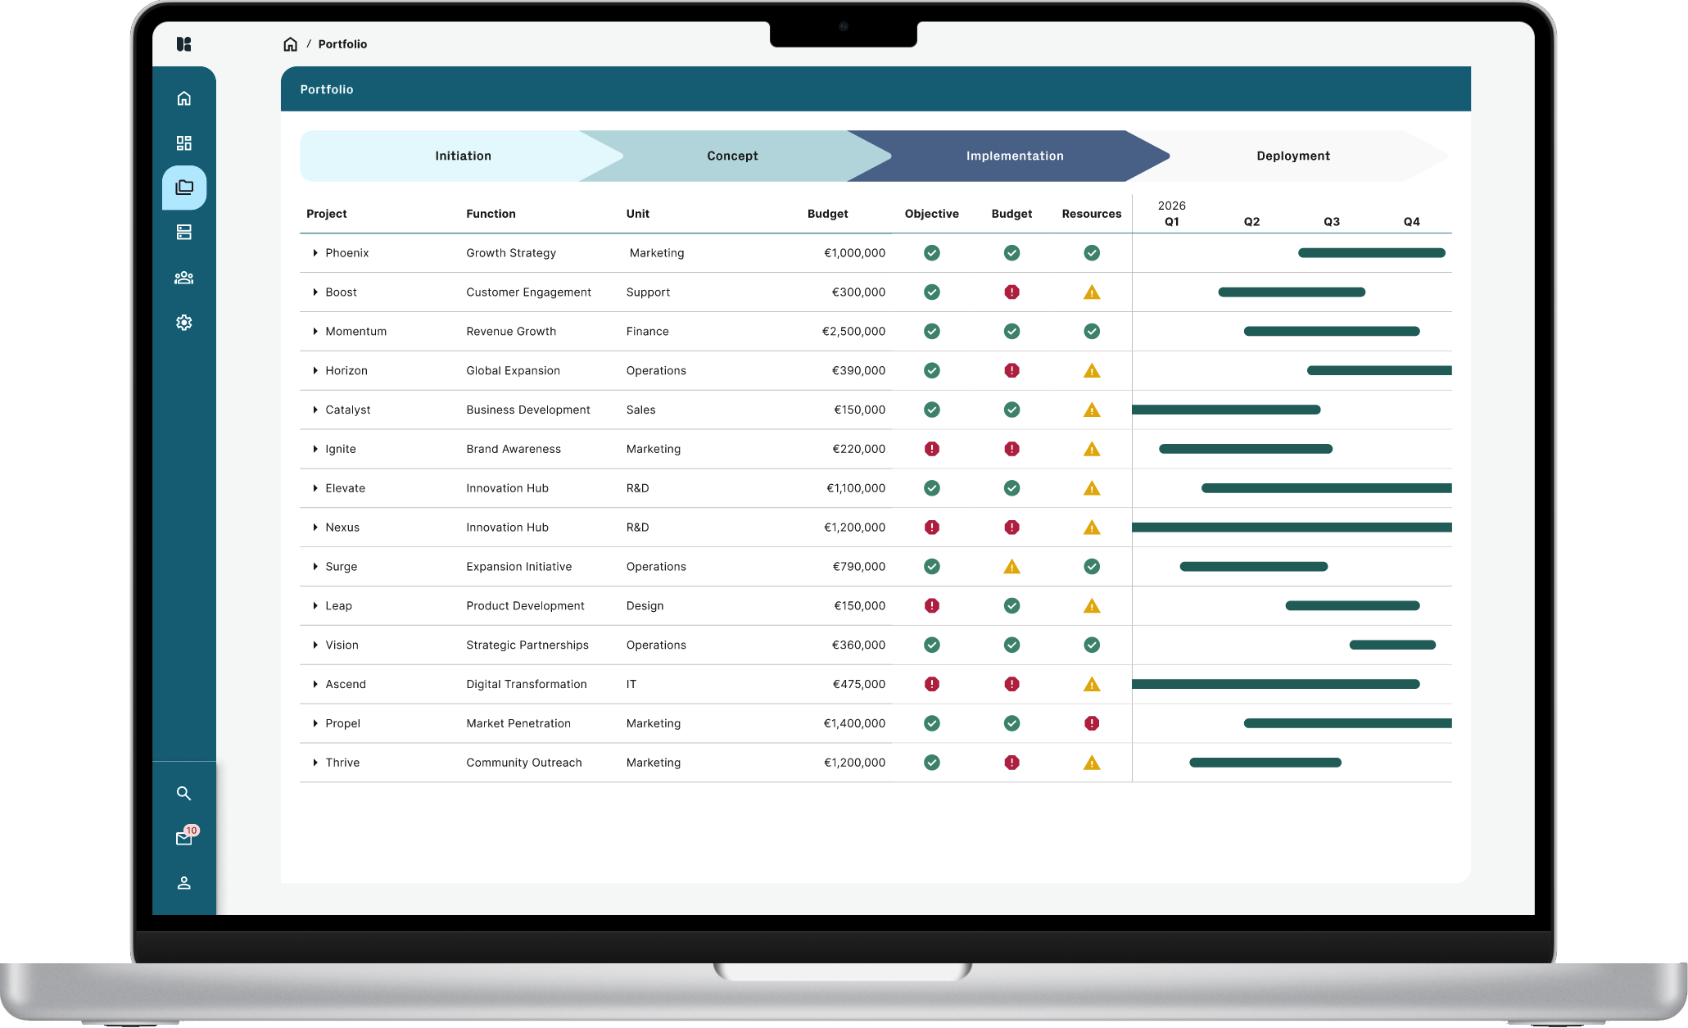Switch to the Concept phase tab
This screenshot has height=1028, width=1688.
pyautogui.click(x=732, y=156)
